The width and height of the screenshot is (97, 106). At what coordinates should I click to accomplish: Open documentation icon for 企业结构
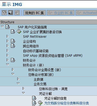coord(13,41)
